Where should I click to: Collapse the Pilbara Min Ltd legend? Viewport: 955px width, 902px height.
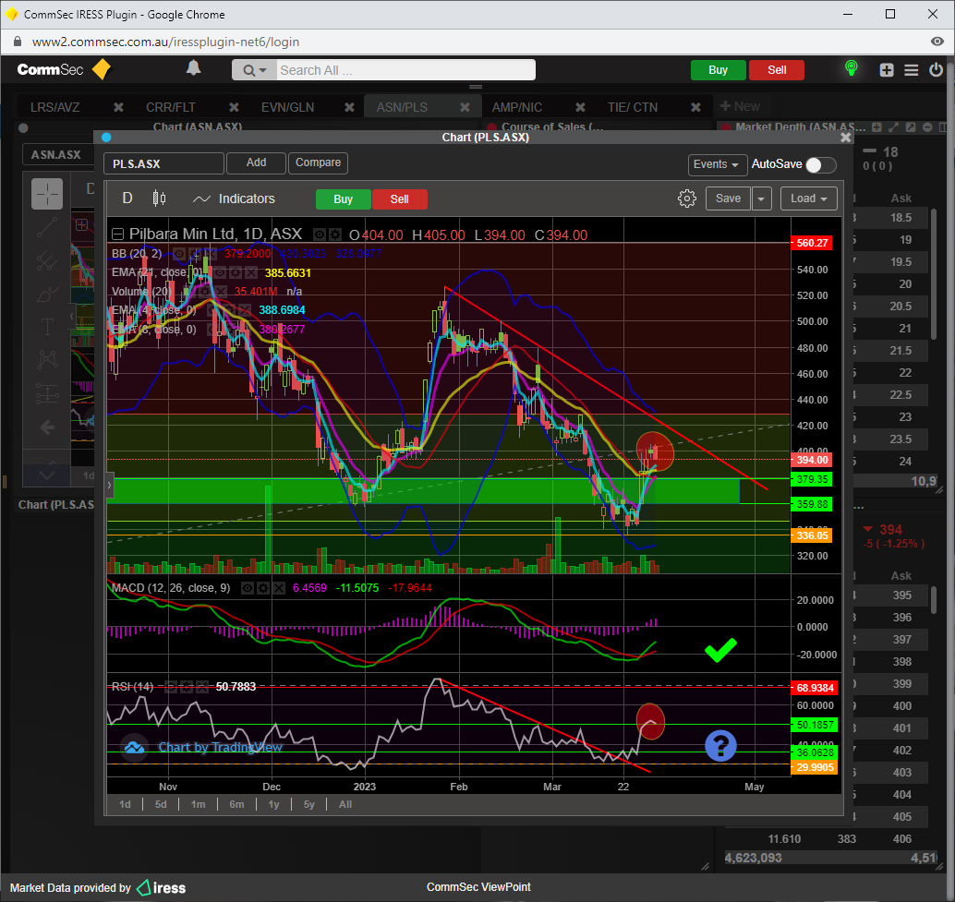pyautogui.click(x=117, y=235)
